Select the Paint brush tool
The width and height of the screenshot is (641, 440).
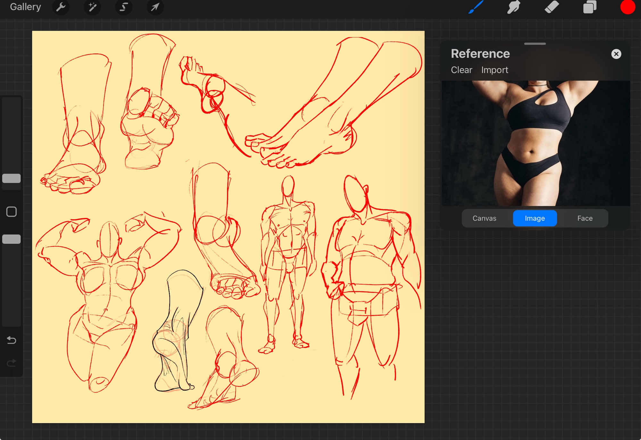[476, 7]
